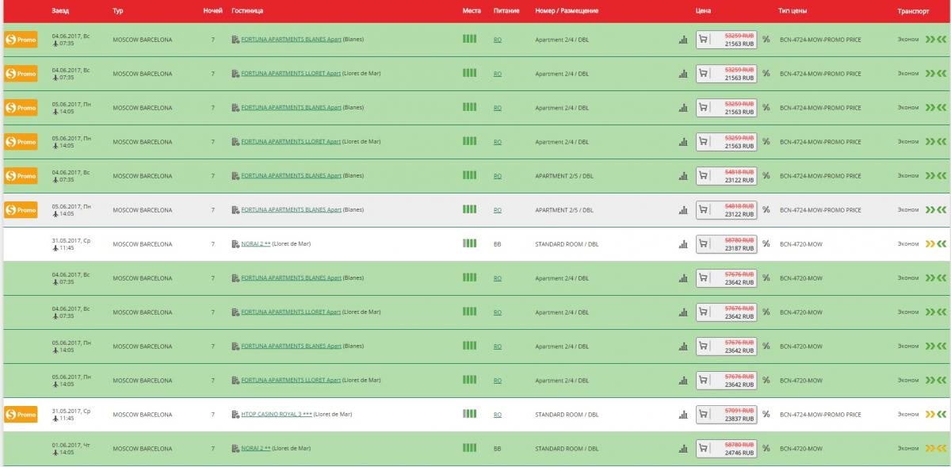Click hotel building icon beside HTOP CASINO ROYAL
The height and width of the screenshot is (467, 951).
(x=235, y=415)
